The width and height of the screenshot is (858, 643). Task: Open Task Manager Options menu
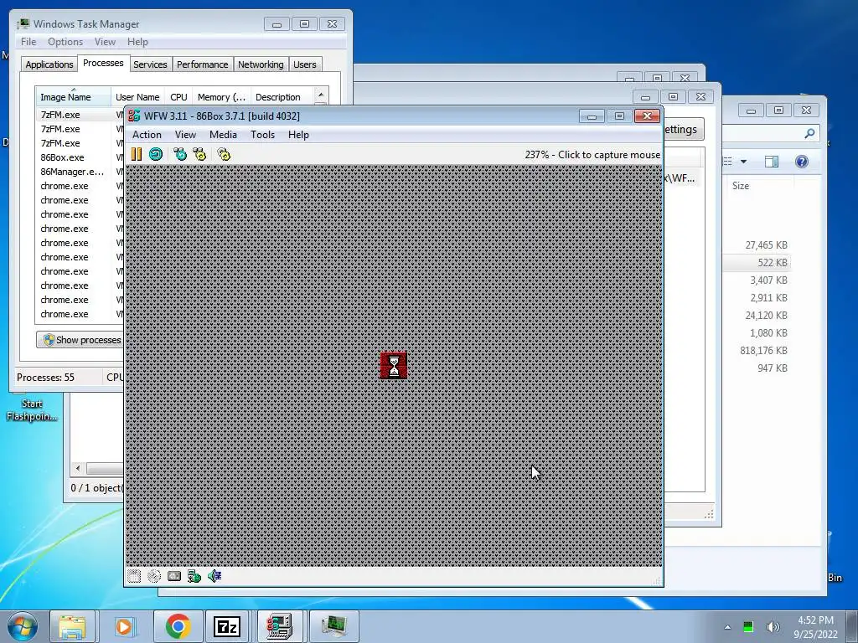pos(65,42)
